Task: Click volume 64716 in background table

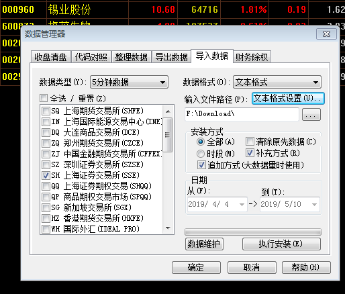Action: tap(205, 9)
